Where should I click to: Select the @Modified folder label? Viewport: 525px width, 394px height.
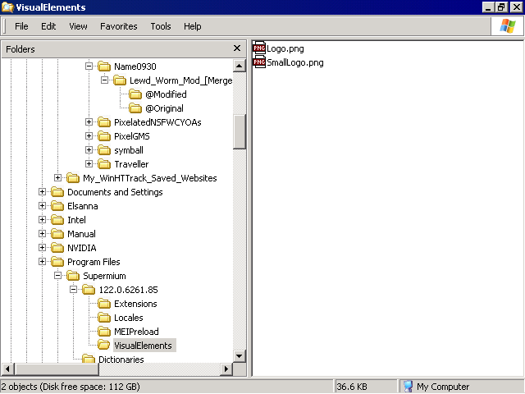(x=166, y=94)
